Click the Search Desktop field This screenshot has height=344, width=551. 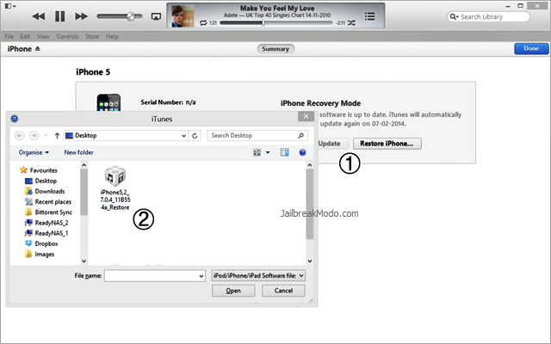(257, 136)
